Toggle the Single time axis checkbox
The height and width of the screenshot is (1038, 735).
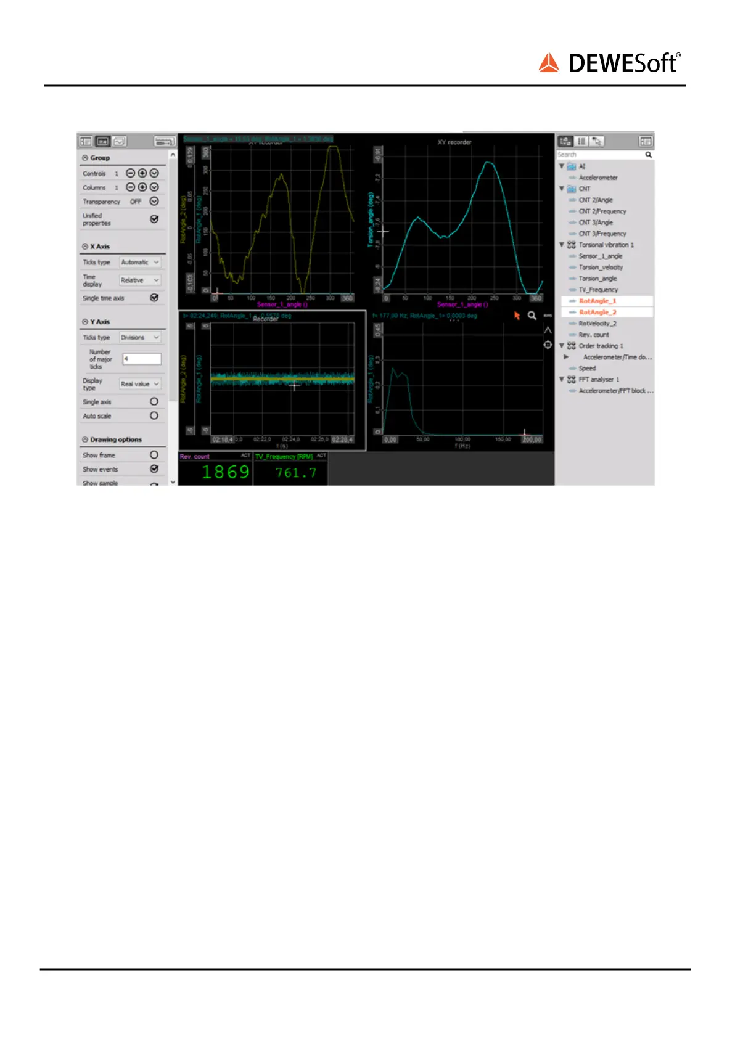click(154, 298)
